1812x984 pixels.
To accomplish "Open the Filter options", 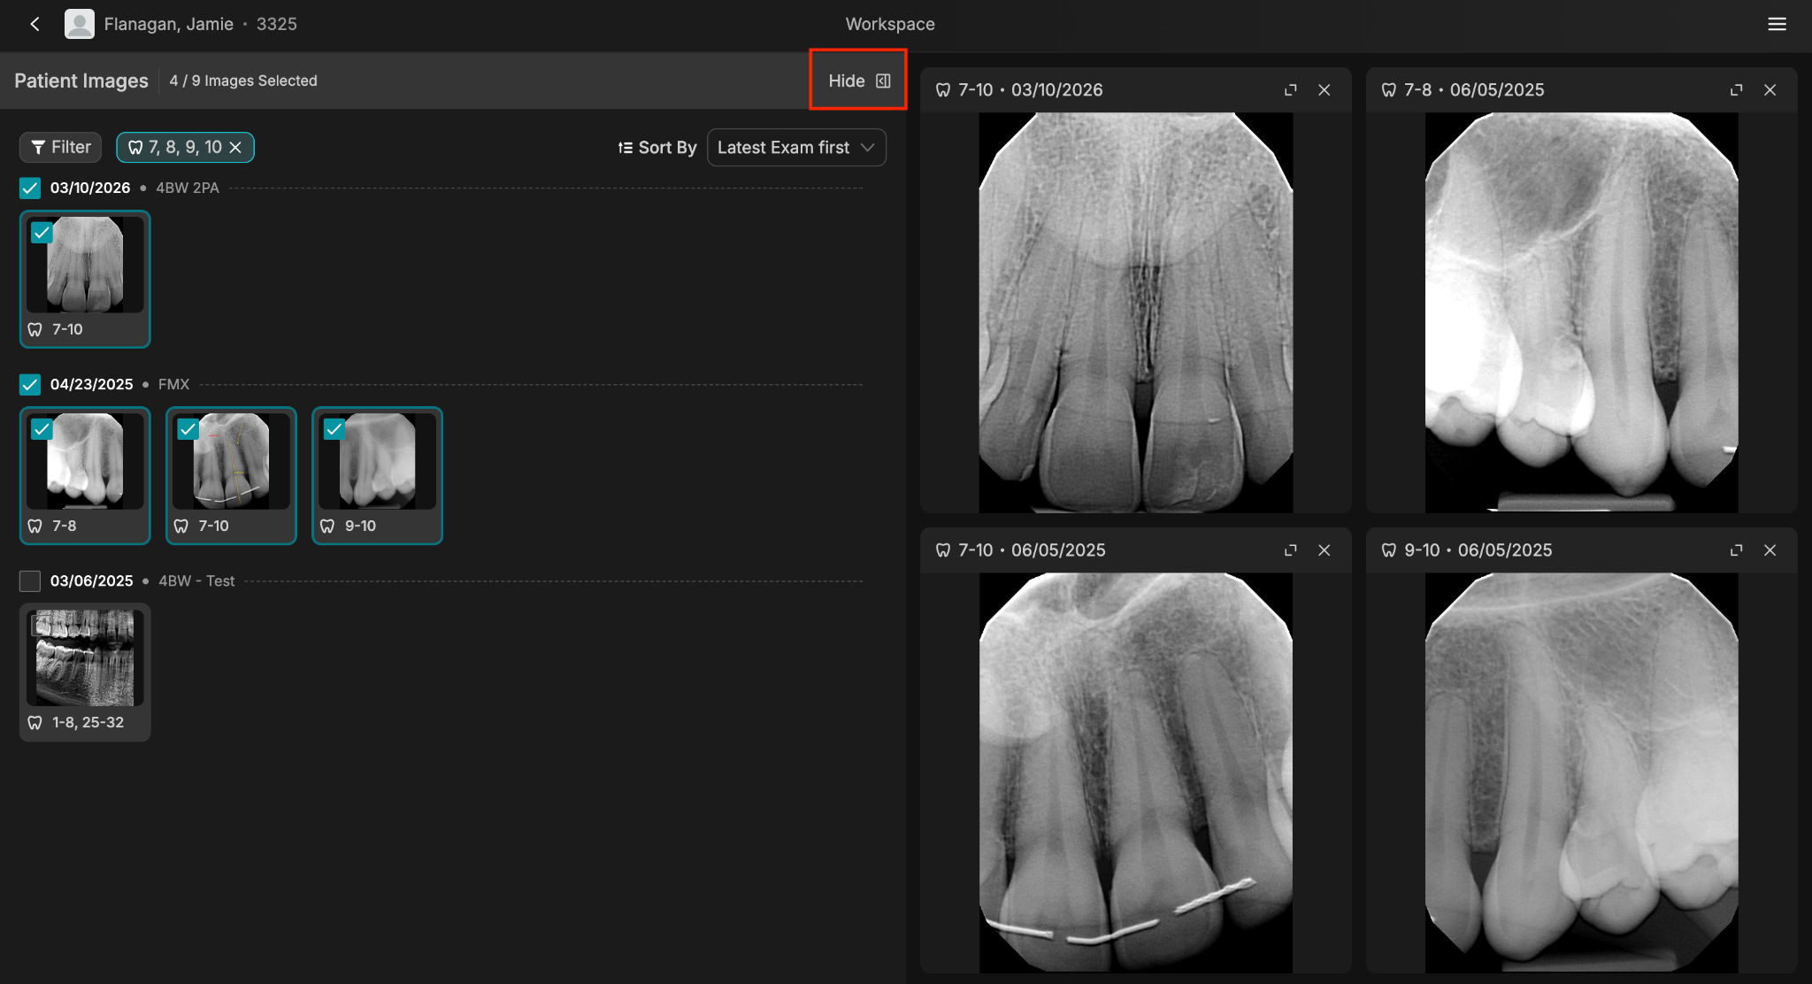I will tap(61, 147).
